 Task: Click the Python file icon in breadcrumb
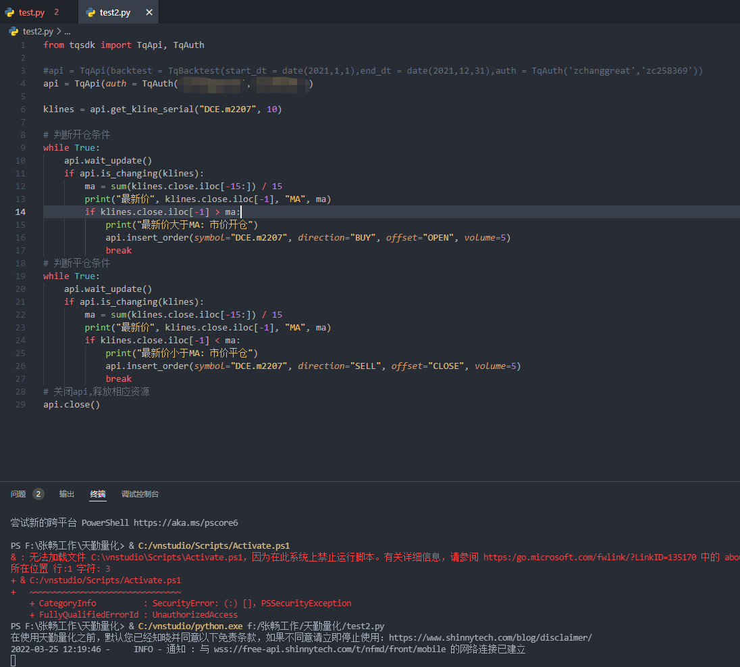[14, 32]
